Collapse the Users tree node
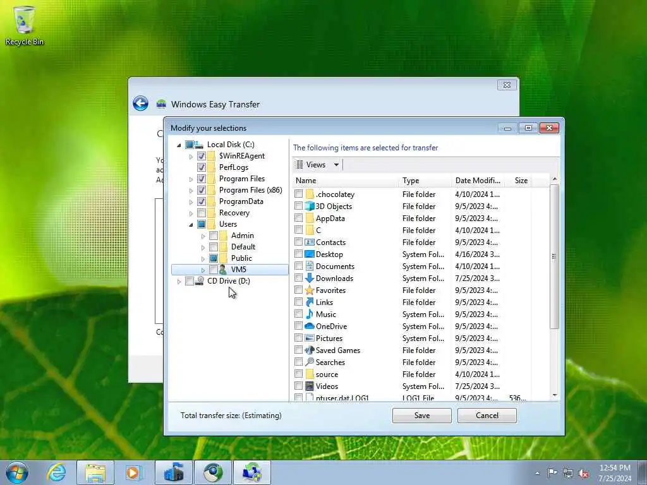 191,225
